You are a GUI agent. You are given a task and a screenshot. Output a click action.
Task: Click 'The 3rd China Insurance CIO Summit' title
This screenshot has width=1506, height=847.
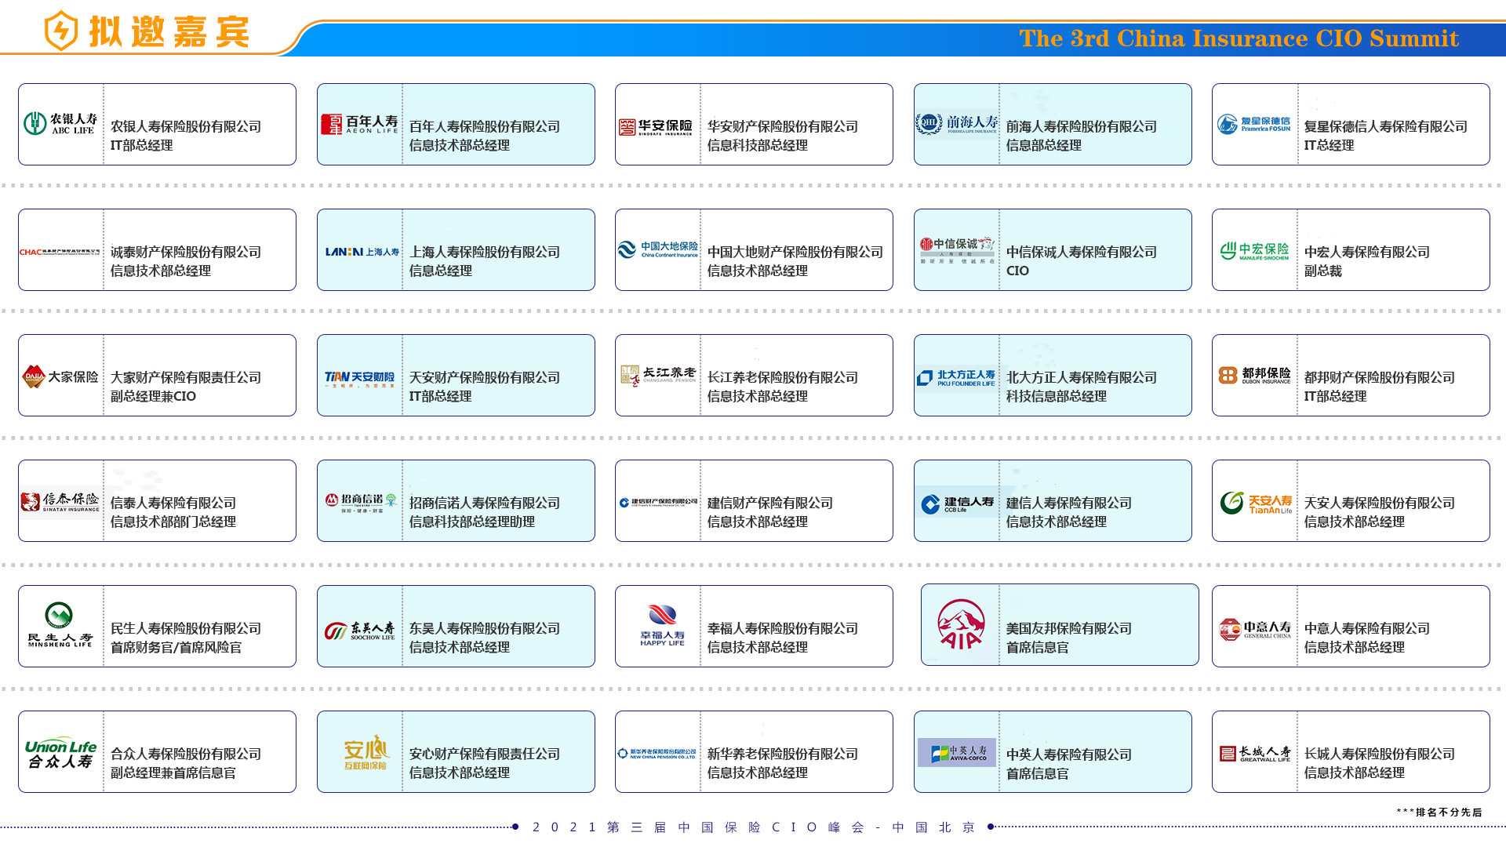tap(1239, 38)
